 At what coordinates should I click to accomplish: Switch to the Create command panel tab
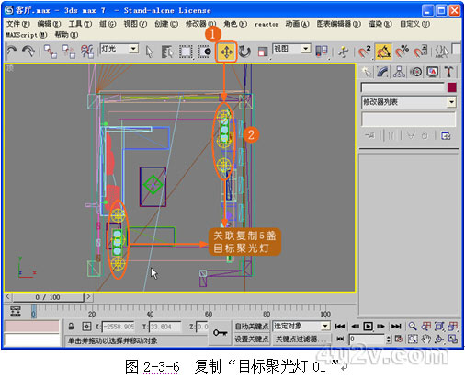point(366,72)
